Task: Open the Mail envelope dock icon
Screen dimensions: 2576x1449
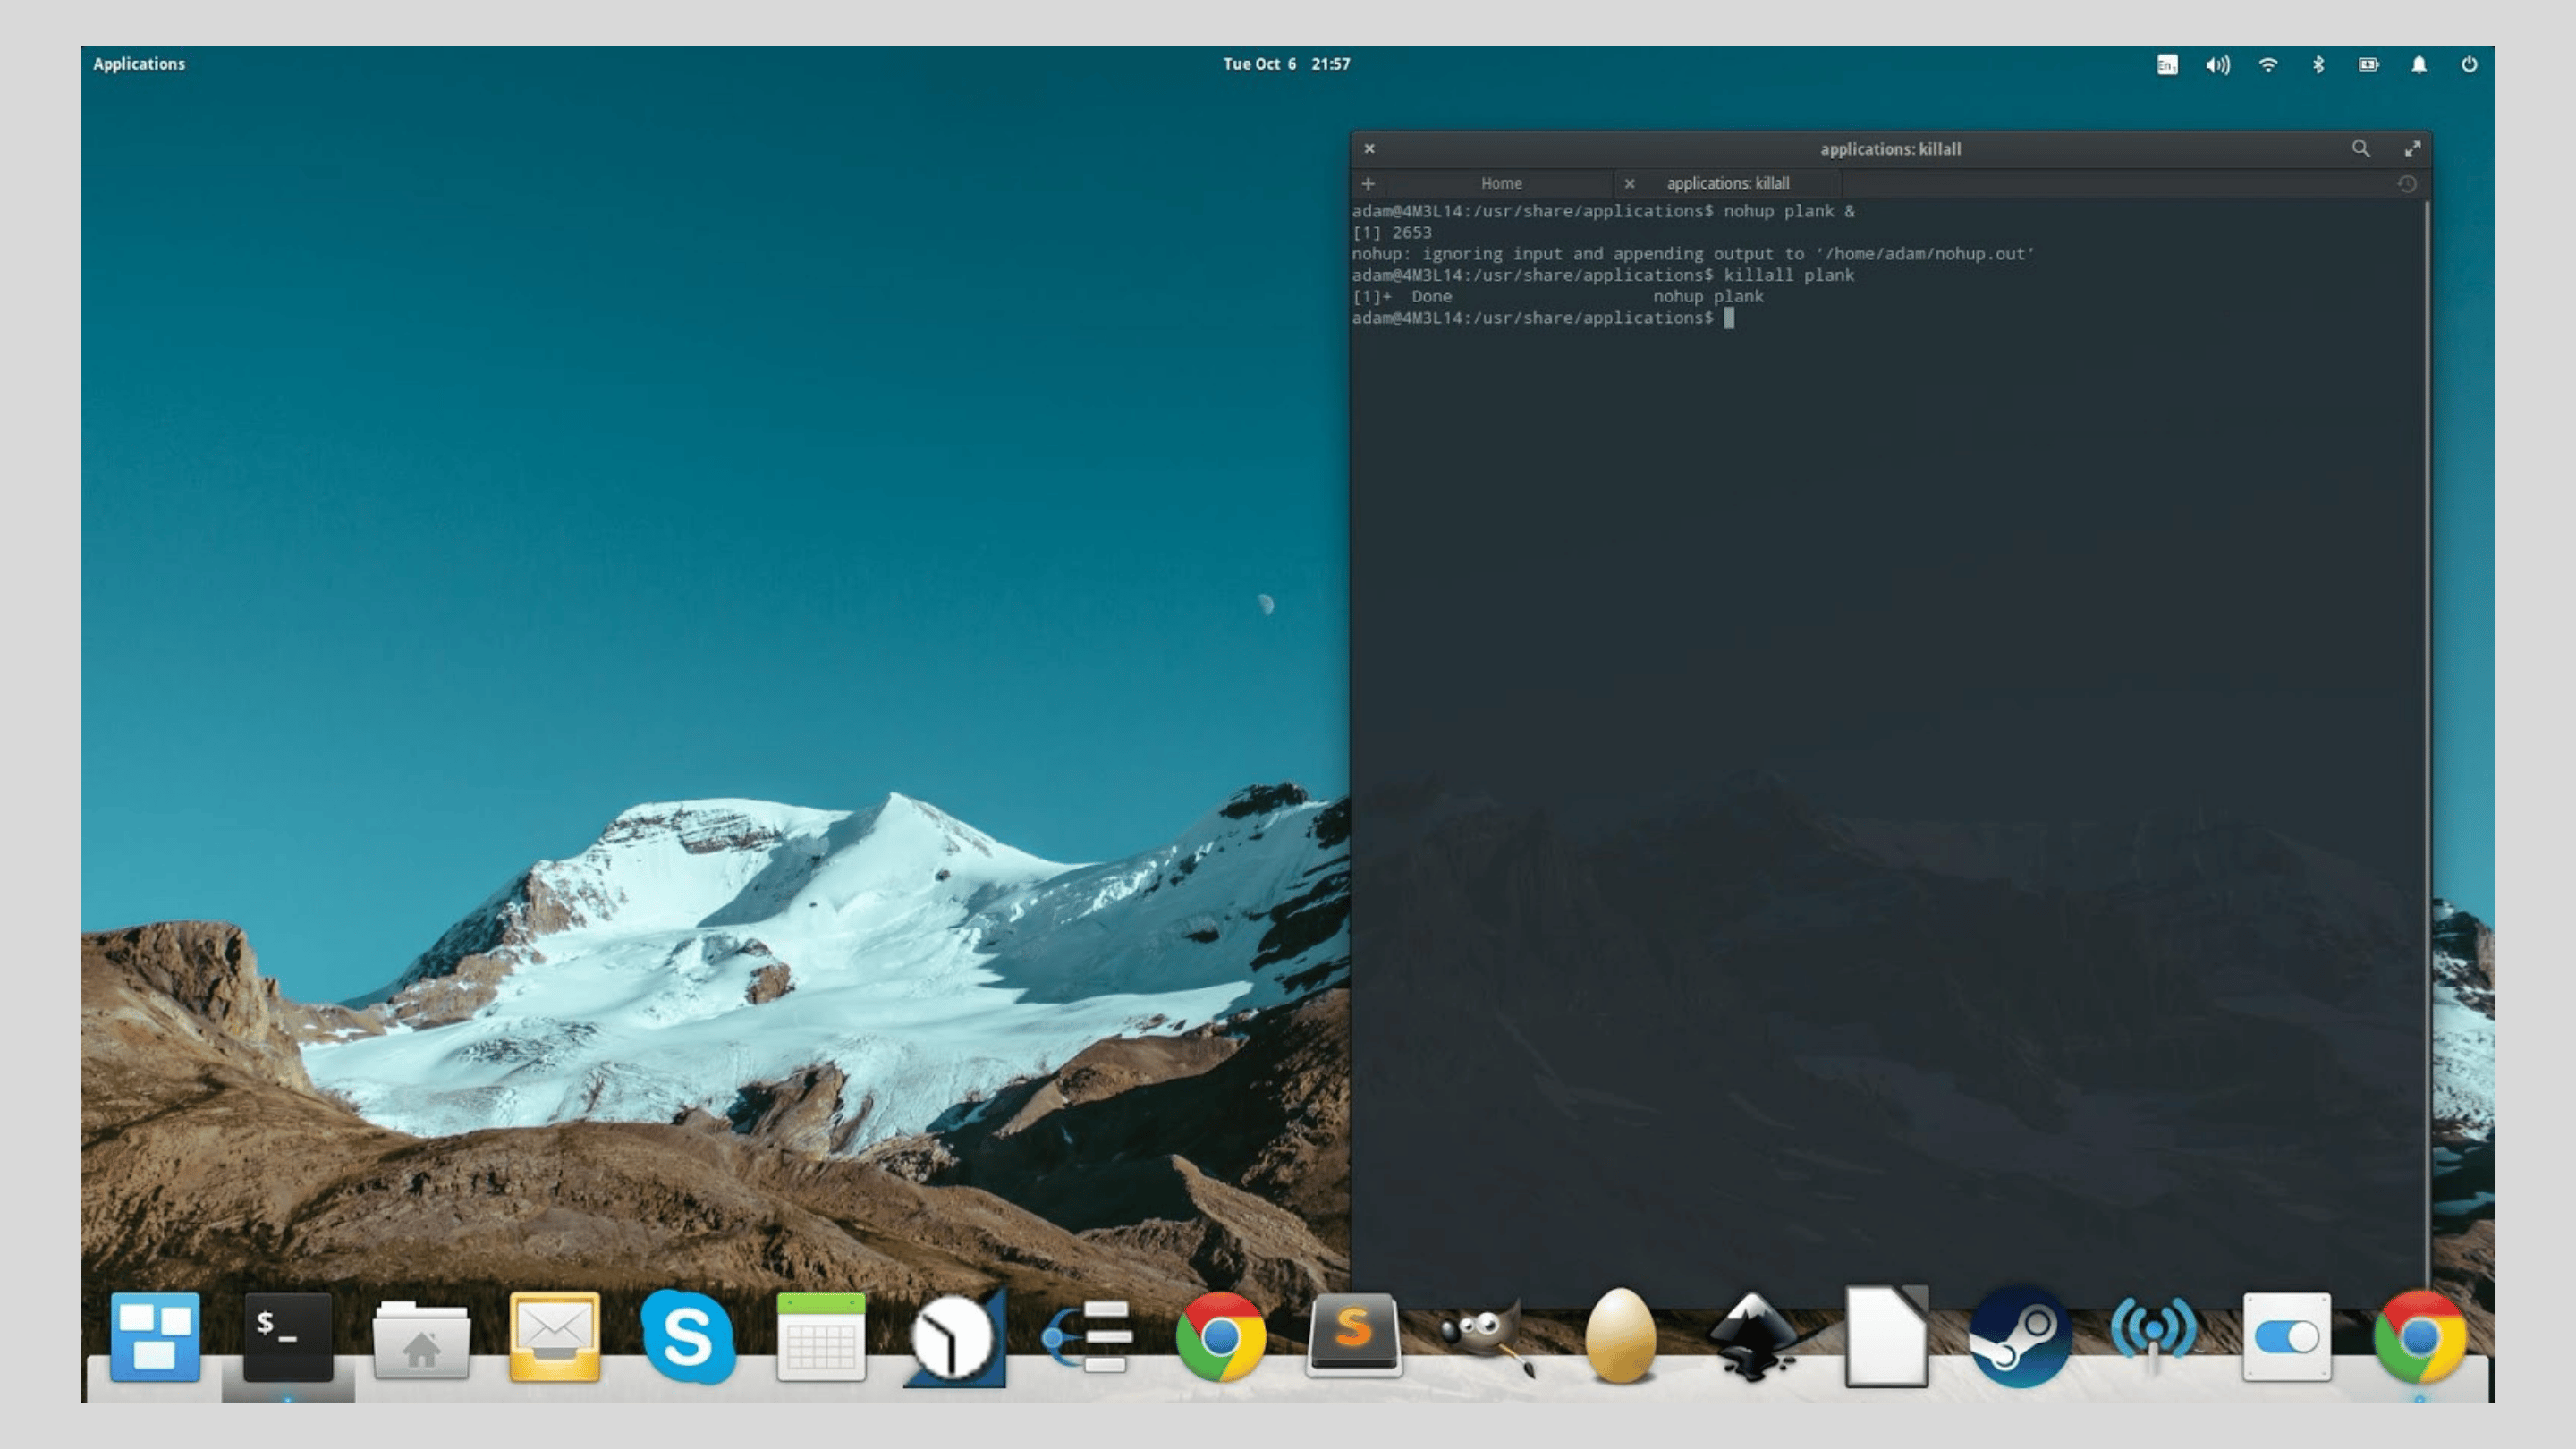Action: click(554, 1337)
